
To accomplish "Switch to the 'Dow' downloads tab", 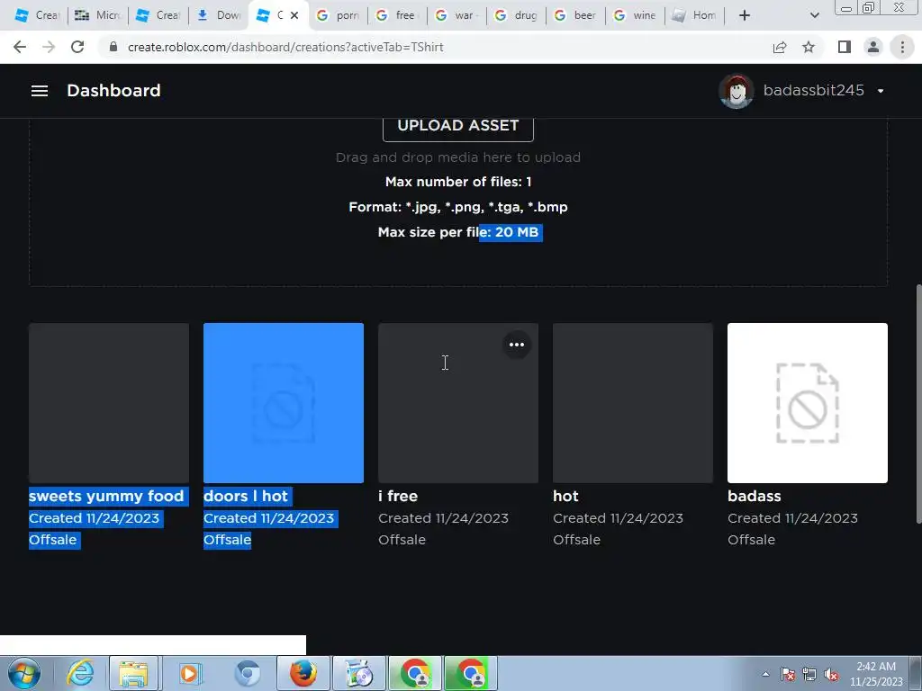I will (x=219, y=15).
